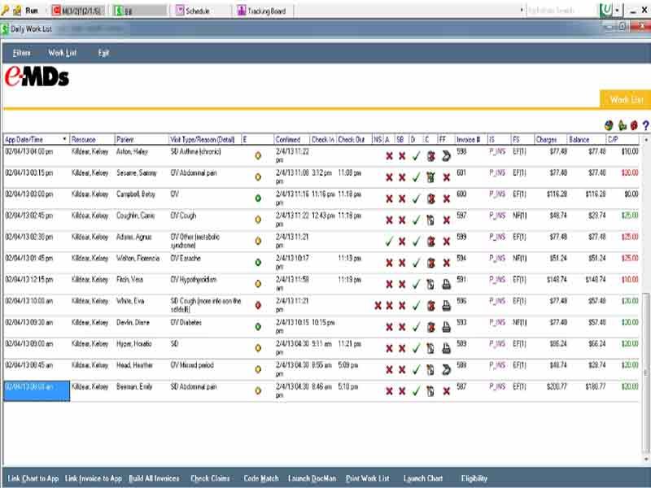Click red eligibility dot in White, Eva row
Image resolution: width=651 pixels, height=488 pixels.
point(258,306)
